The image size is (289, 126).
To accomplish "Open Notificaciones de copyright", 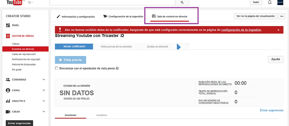I will tap(26, 59).
